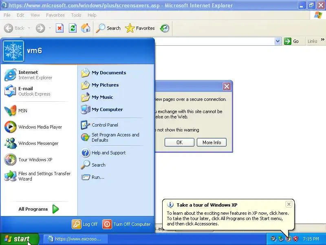The height and width of the screenshot is (245, 326).
Task: Open the Edit menu
Action: tap(20, 15)
